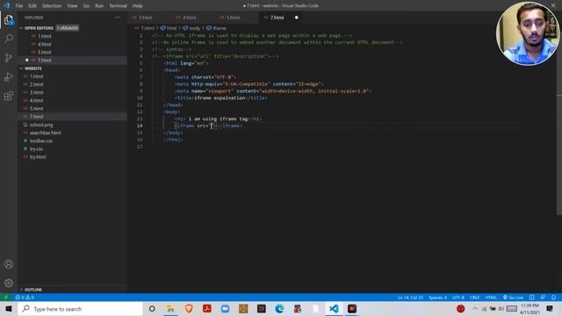562x316 pixels.
Task: Click the body breadcrumb item
Action: coord(191,28)
